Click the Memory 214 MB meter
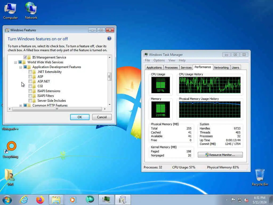The image size is (273, 205). (x=160, y=110)
